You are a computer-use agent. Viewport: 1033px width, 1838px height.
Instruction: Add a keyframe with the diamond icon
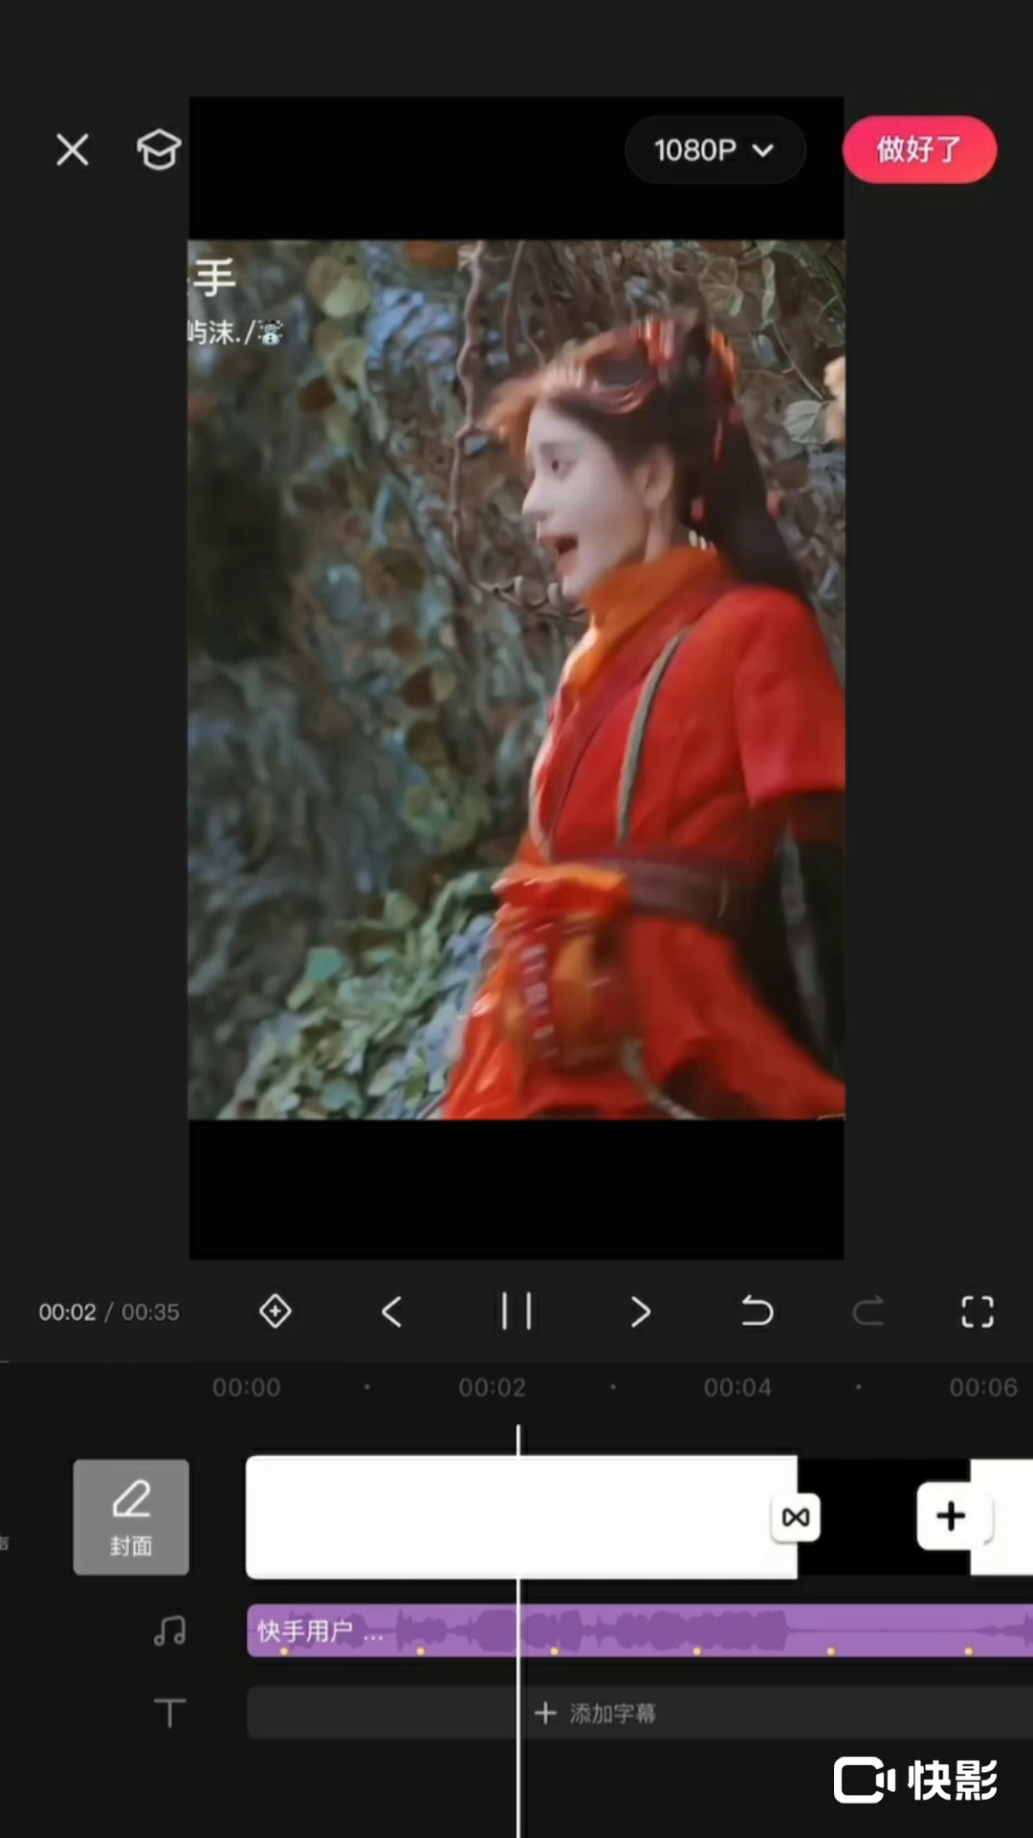(x=275, y=1311)
